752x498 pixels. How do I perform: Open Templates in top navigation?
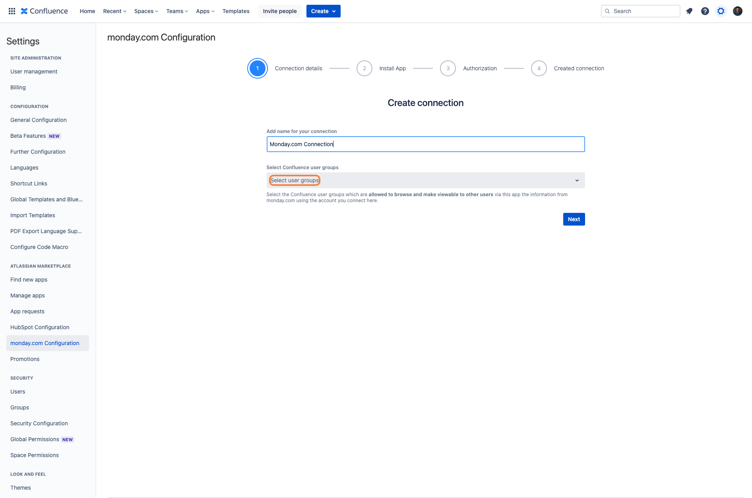pyautogui.click(x=236, y=11)
